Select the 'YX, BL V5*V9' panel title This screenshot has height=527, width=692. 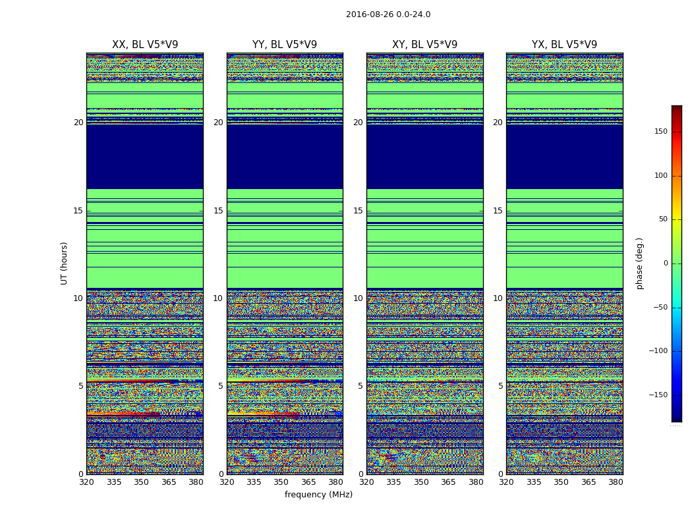(564, 45)
